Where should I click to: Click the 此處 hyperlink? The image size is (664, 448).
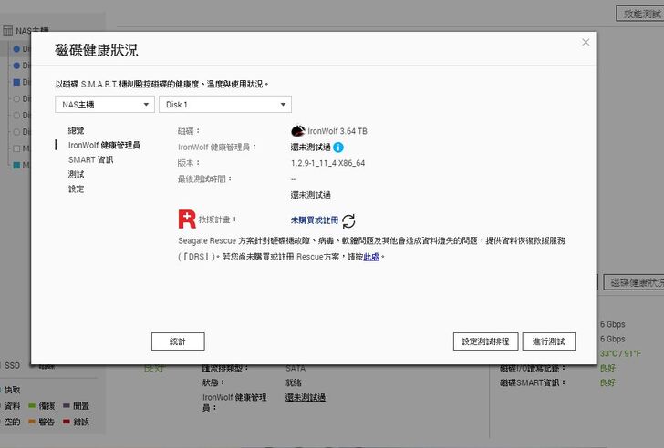(x=371, y=258)
